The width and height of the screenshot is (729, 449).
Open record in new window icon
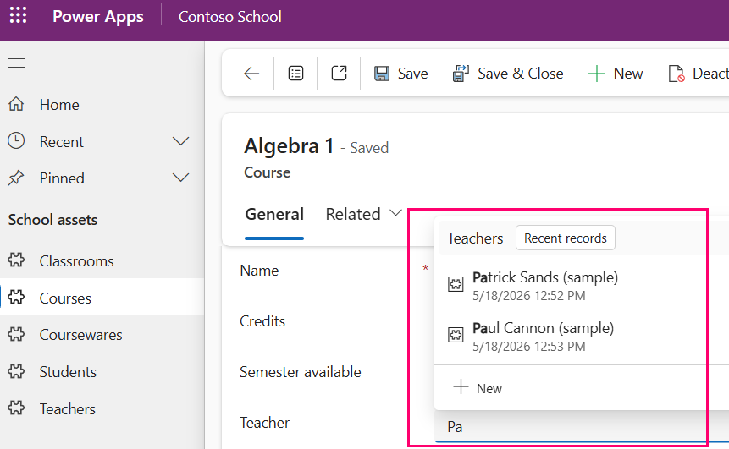click(339, 74)
